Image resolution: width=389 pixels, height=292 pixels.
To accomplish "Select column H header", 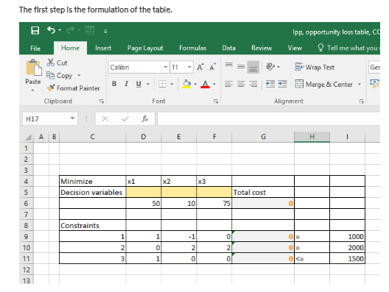I will [312, 137].
